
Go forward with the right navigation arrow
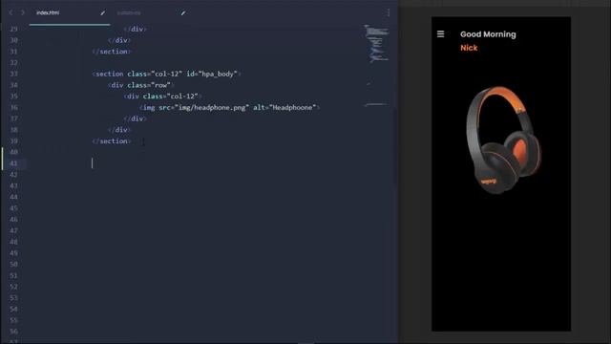pos(23,12)
